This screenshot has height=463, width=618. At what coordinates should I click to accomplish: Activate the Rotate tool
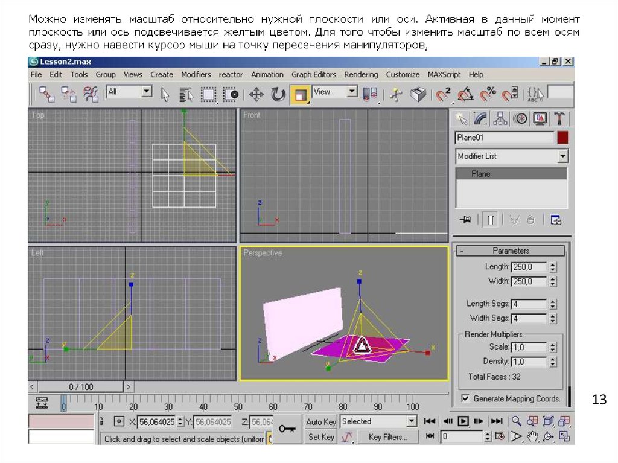[278, 94]
